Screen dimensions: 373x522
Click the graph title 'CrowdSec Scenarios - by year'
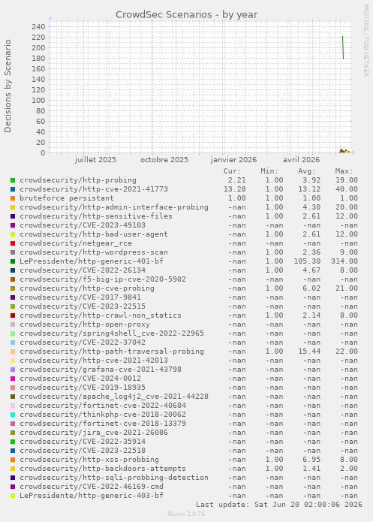pyautogui.click(x=186, y=15)
